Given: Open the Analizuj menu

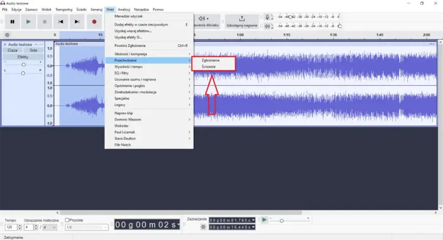Looking at the screenshot, I should tap(123, 9).
